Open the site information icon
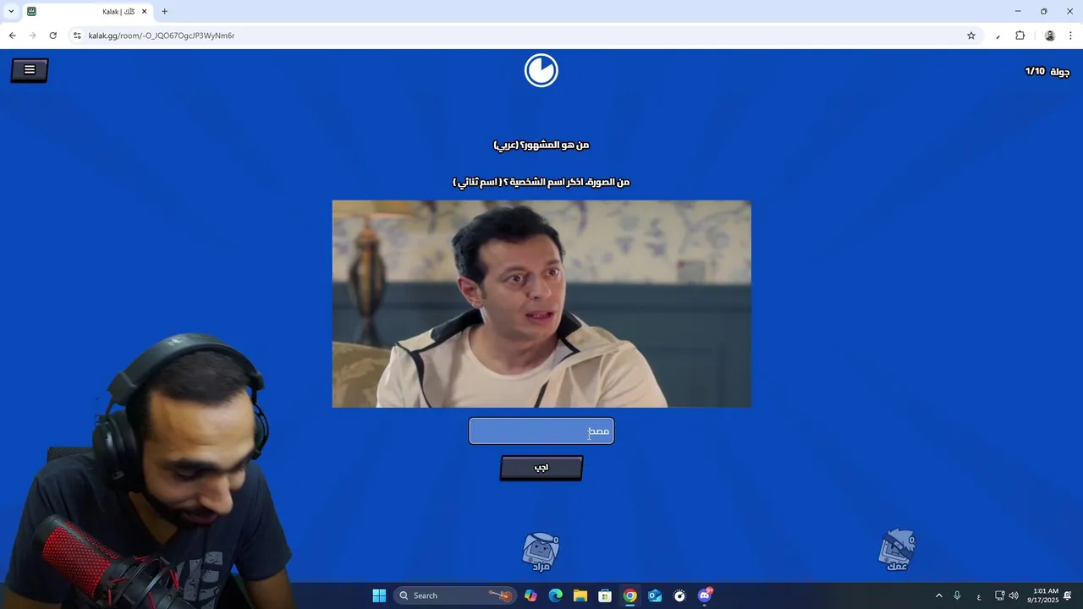1083x609 pixels. click(x=77, y=36)
